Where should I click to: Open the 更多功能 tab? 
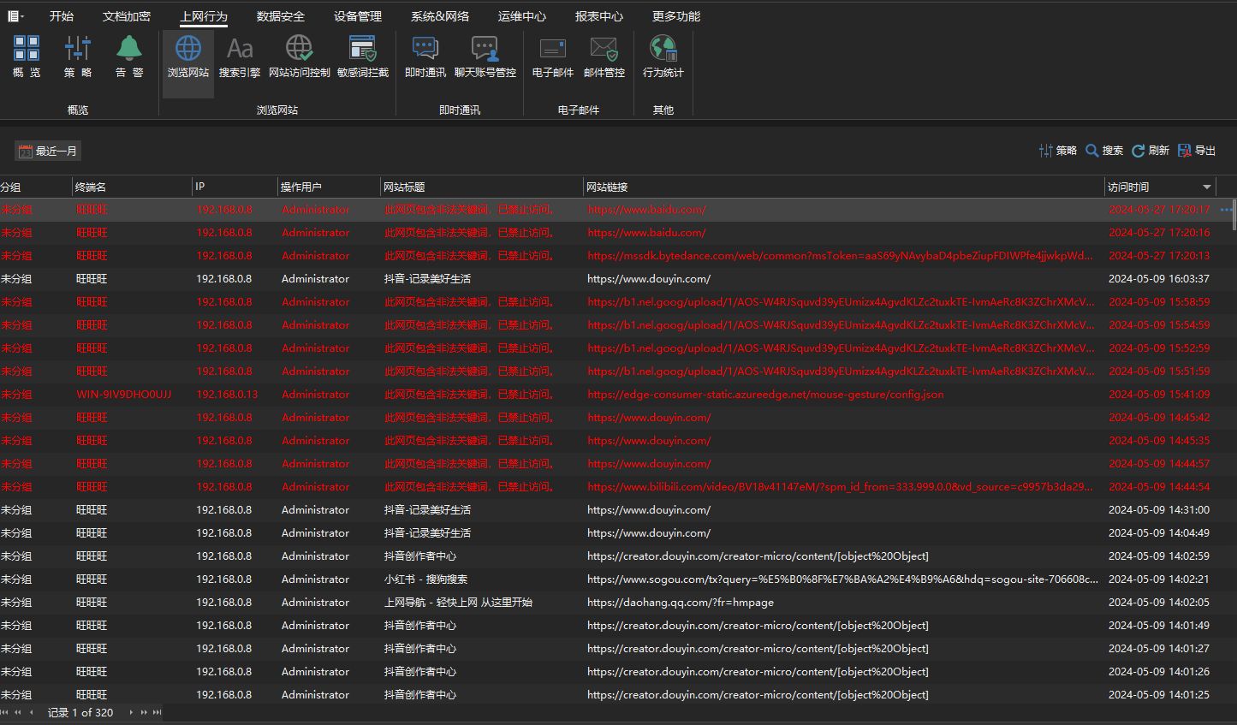(x=676, y=16)
